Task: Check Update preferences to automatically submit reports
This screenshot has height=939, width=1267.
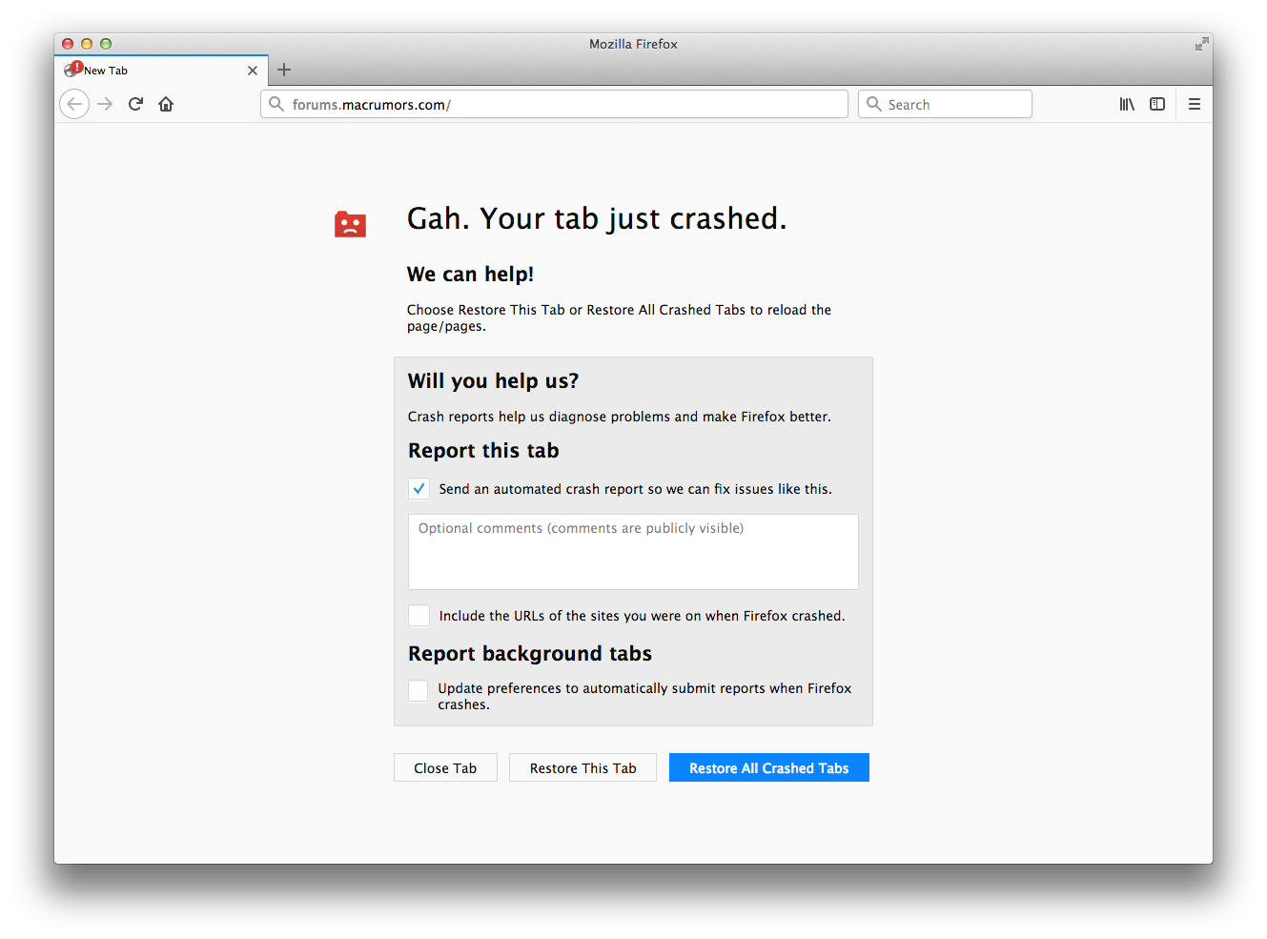Action: pos(418,690)
